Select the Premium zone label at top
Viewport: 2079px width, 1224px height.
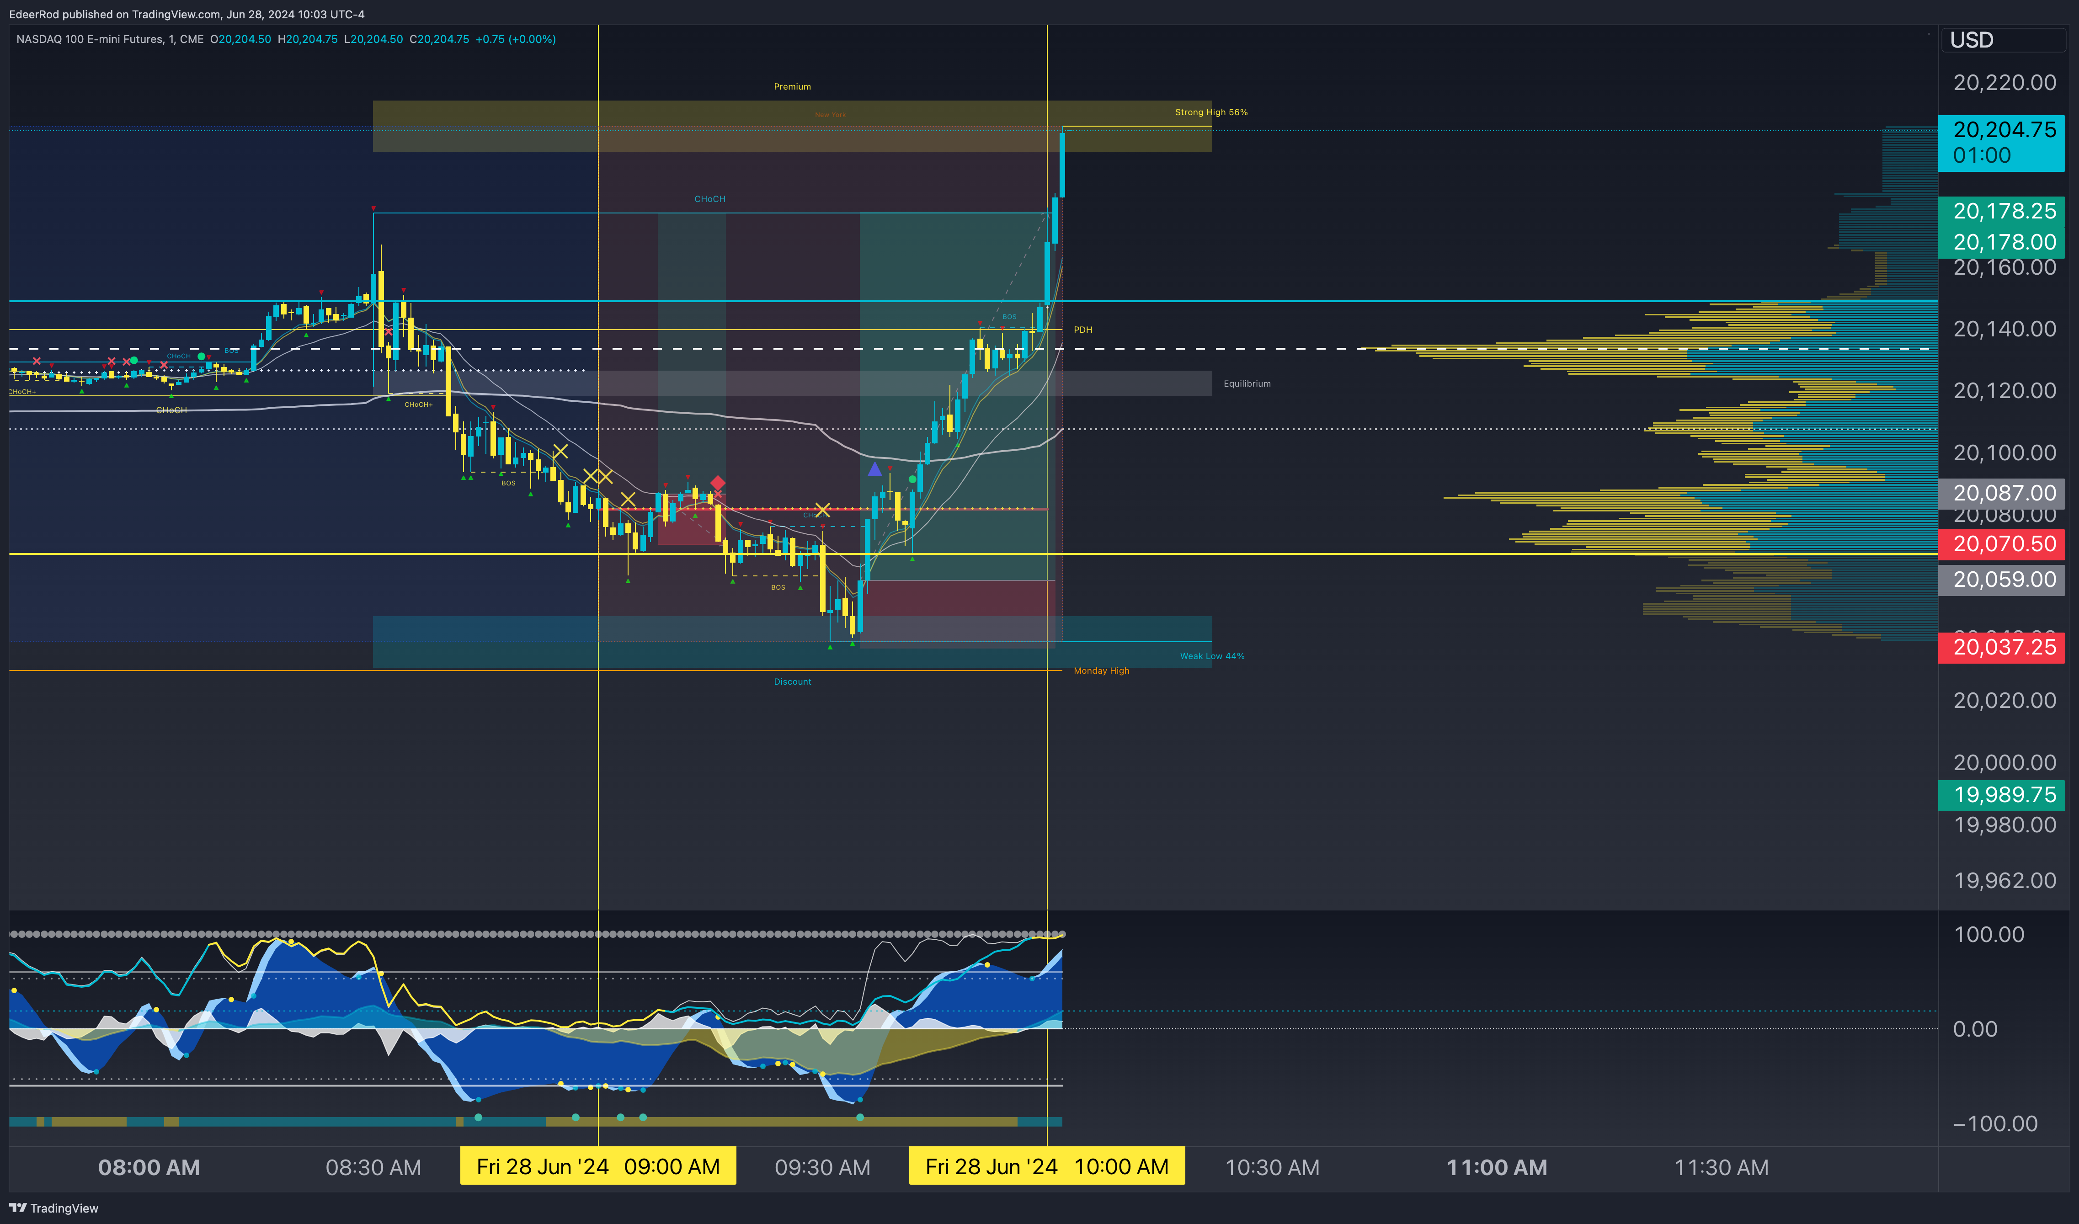[x=792, y=86]
